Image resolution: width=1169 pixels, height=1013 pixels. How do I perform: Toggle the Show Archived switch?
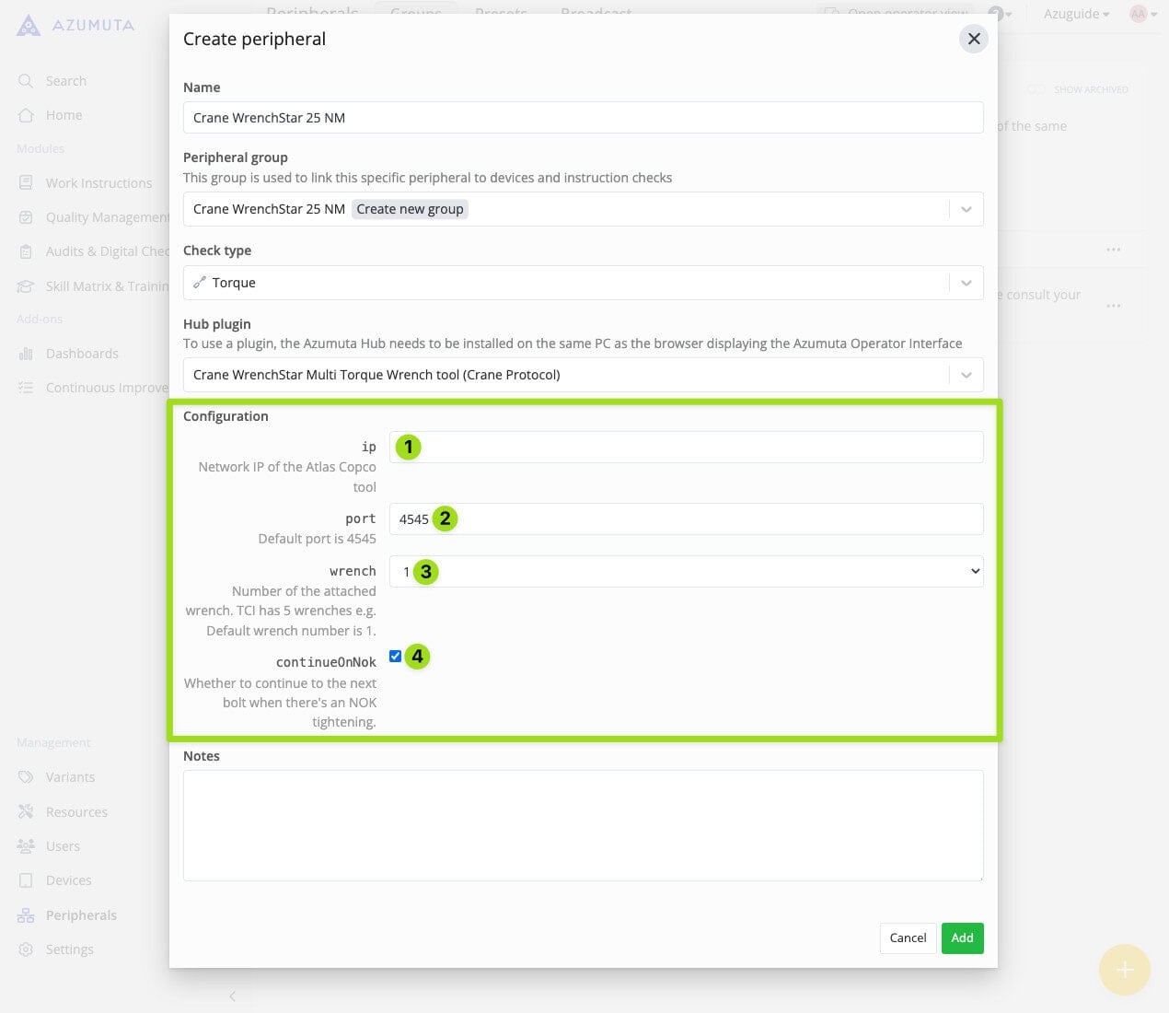1036,89
